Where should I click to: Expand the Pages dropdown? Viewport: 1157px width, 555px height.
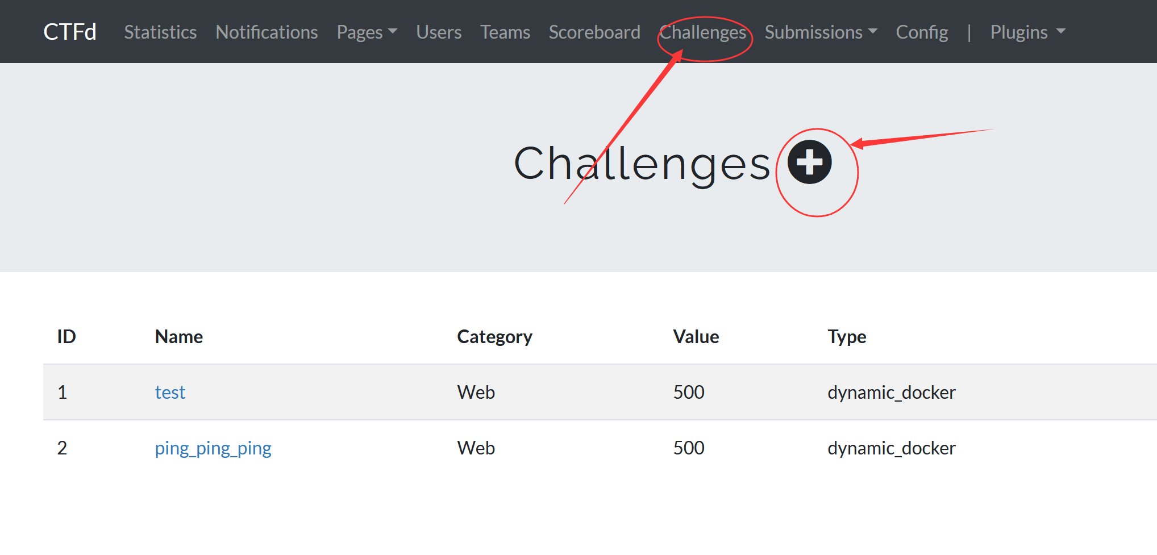pyautogui.click(x=367, y=32)
